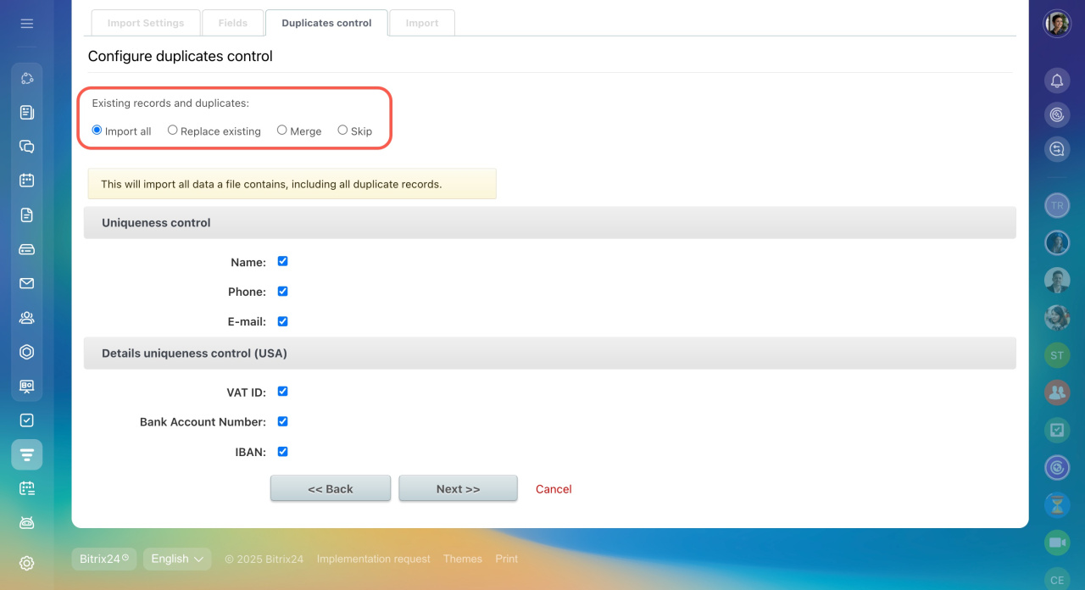Open the CRM funnel icon in left sidebar
This screenshot has width=1085, height=590.
[x=27, y=454]
